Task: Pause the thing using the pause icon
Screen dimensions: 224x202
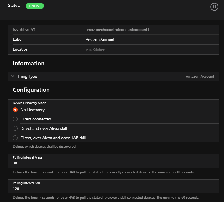Action: [214, 7]
